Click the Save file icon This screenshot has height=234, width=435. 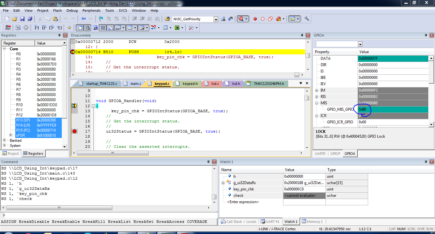click(22, 19)
